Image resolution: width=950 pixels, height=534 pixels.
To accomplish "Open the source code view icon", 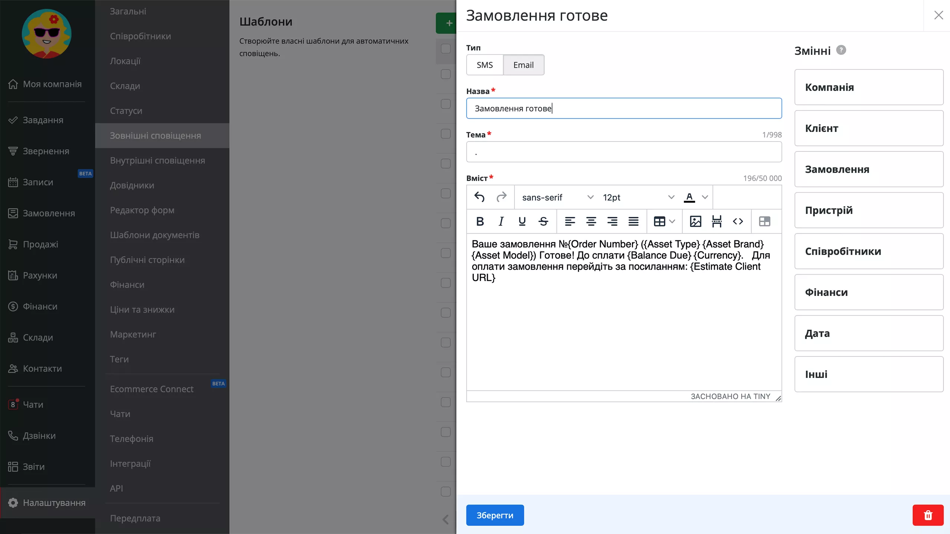I will [738, 221].
